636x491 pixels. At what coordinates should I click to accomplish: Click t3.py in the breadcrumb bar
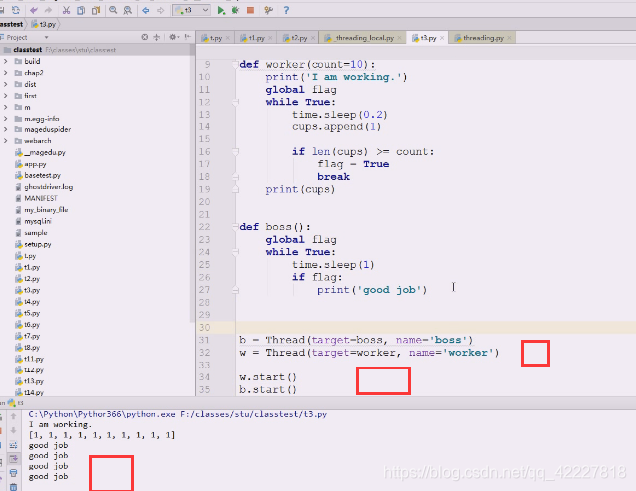[x=44, y=24]
